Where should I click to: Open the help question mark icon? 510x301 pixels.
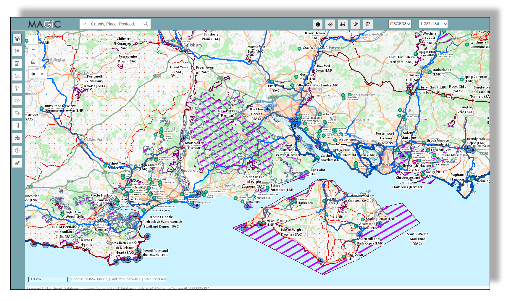[17, 150]
